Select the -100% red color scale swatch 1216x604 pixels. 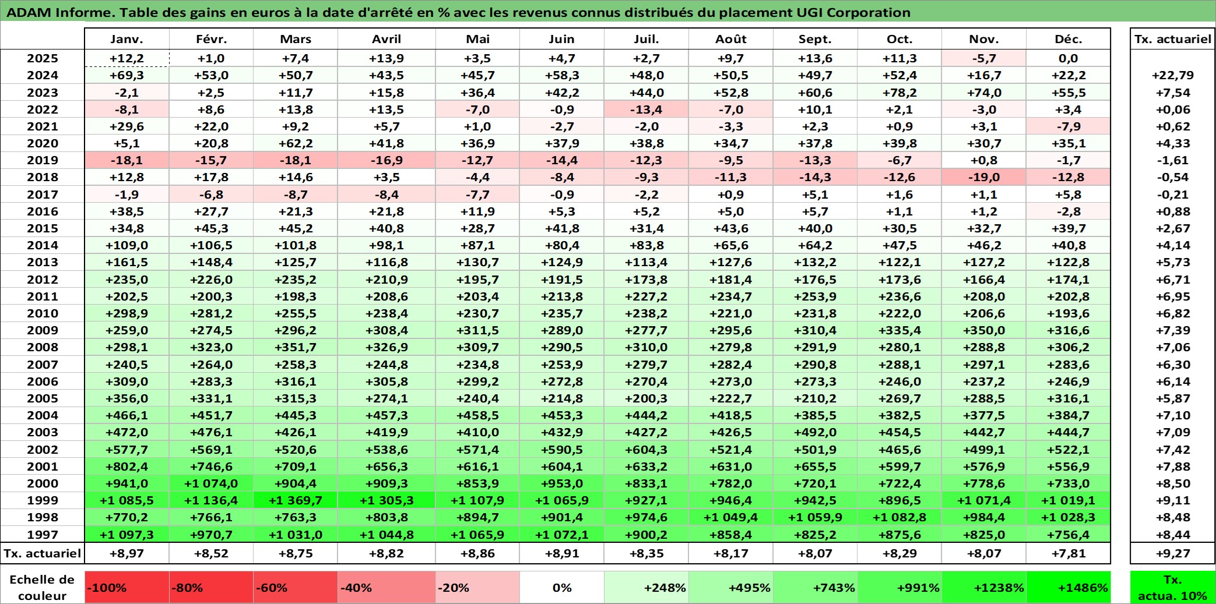pos(127,587)
